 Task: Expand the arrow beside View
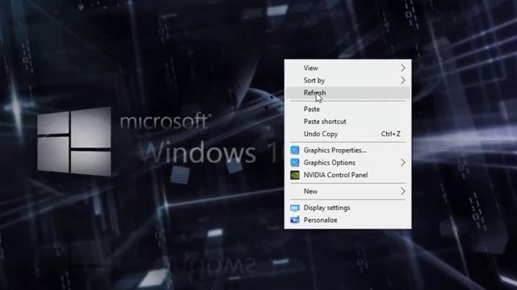403,68
